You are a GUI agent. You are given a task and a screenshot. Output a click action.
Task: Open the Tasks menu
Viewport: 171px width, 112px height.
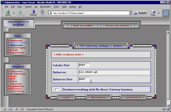click(x=56, y=7)
